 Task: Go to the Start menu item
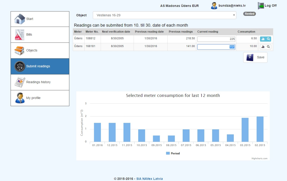(40, 19)
